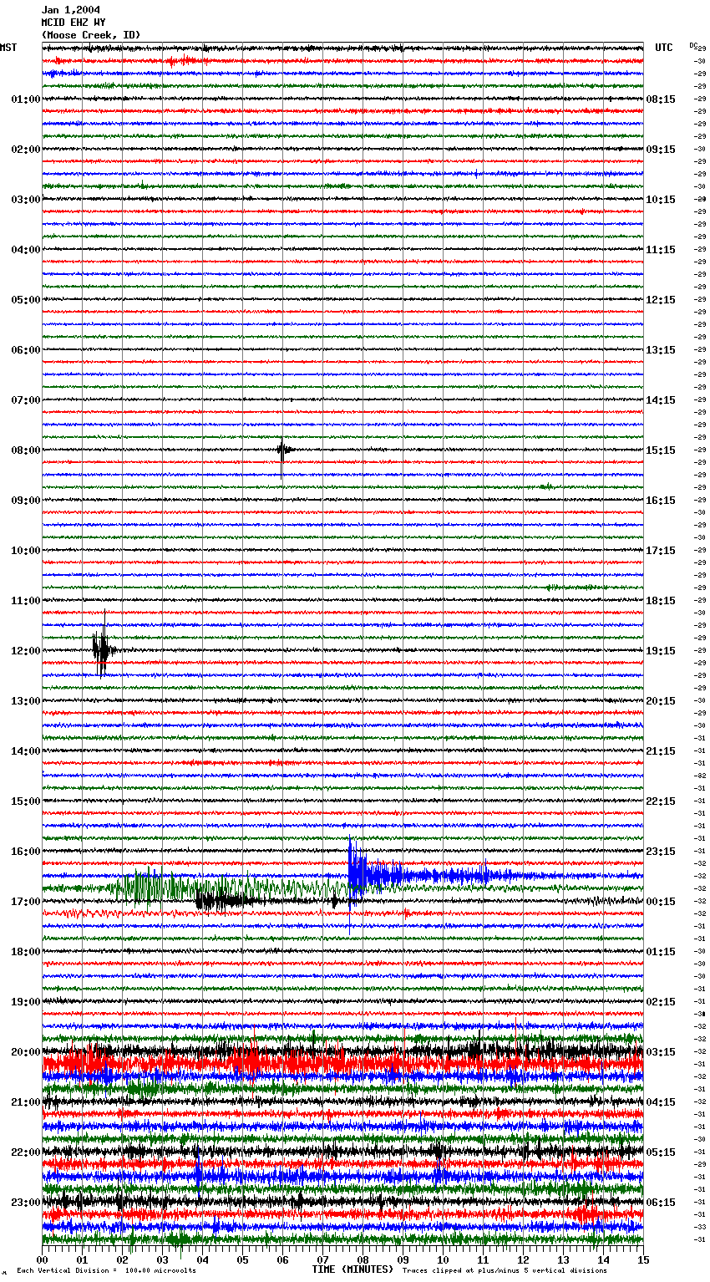Click the '22:00' MST time label
This screenshot has width=710, height=1282.
[x=26, y=1152]
